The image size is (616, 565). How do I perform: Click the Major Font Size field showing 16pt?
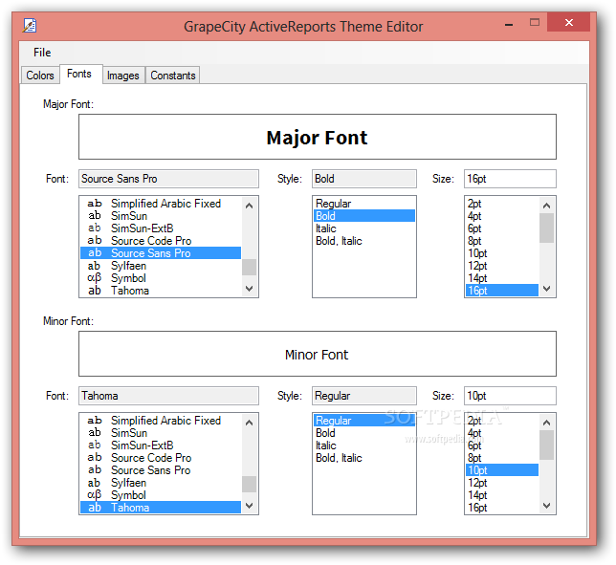[510, 179]
